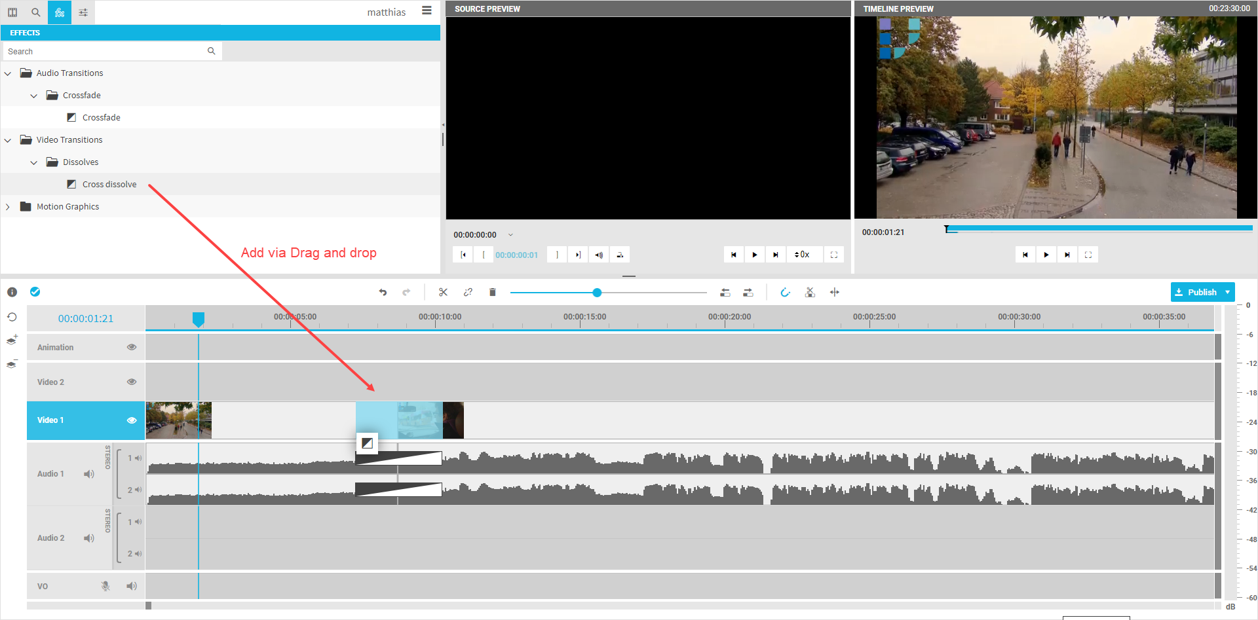Click the sliders settings panel icon
The image size is (1258, 620).
(x=83, y=12)
